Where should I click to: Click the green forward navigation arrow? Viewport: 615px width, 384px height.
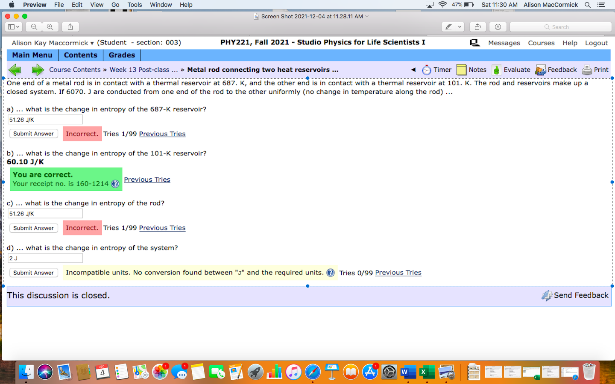coord(38,70)
